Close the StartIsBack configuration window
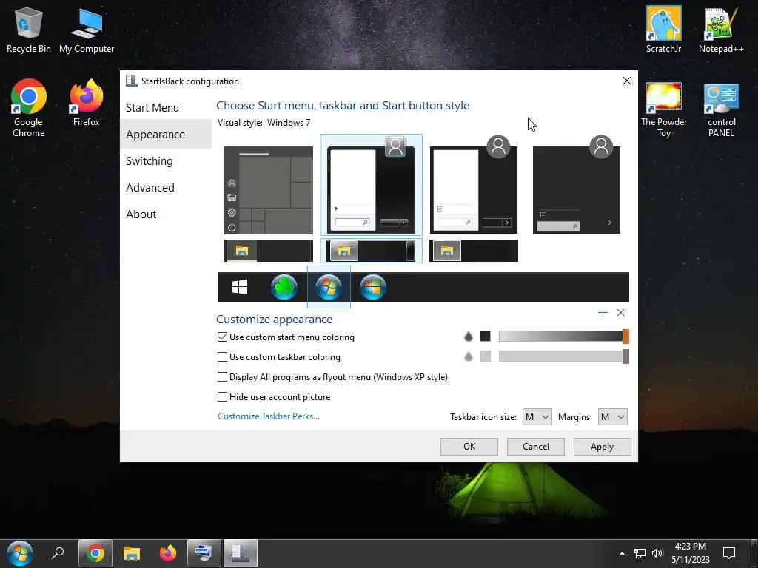The image size is (758, 568). (x=626, y=81)
